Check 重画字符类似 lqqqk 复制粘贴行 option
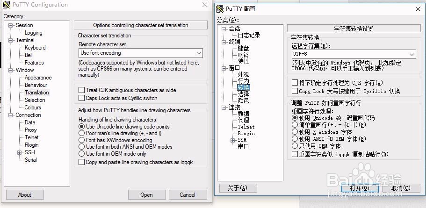This screenshot has width=426, height=208. (295, 154)
